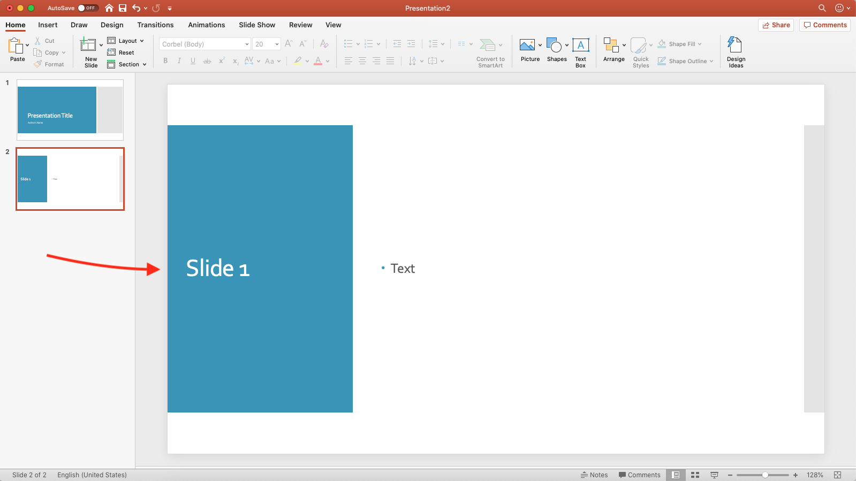This screenshot has height=481, width=856.
Task: Increase font size with the larger A
Action: click(289, 44)
